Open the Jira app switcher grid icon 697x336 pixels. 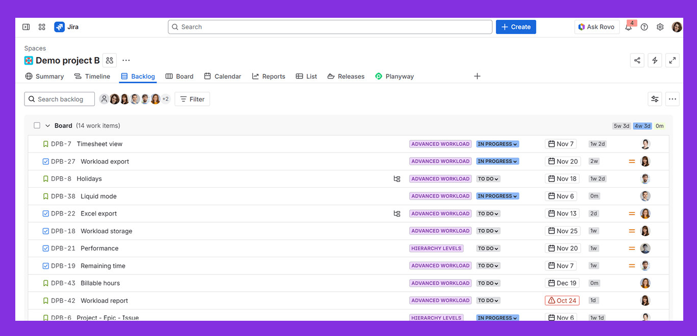(42, 26)
